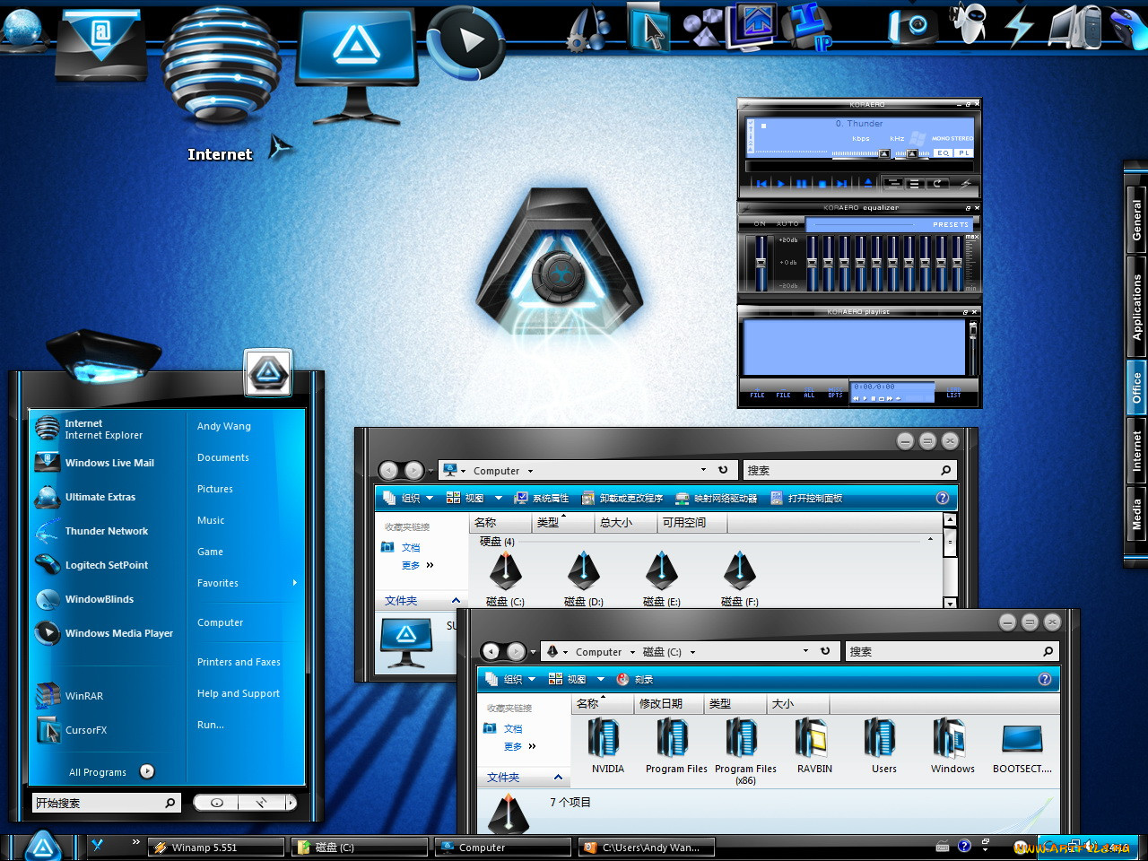Screen dimensions: 1148x861
Task: Click the playlist MISC OPTS button
Action: coord(835,392)
